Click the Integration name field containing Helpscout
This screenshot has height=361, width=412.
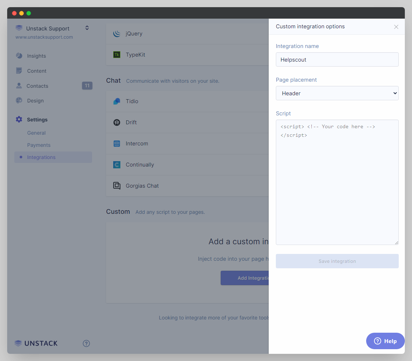coord(337,59)
